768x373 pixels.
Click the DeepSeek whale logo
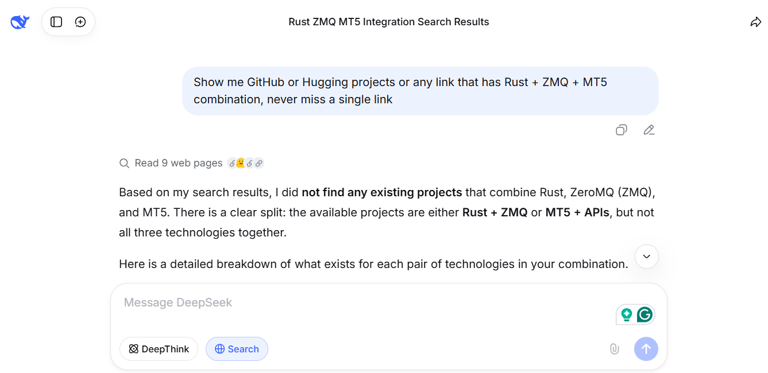point(20,22)
